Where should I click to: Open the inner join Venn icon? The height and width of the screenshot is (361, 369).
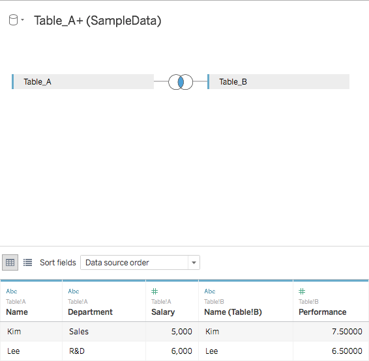(181, 82)
